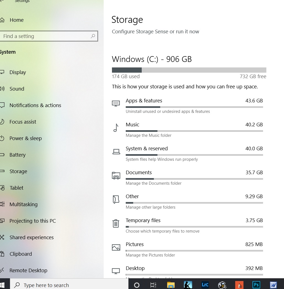Open the Documents storage category

[x=187, y=178]
